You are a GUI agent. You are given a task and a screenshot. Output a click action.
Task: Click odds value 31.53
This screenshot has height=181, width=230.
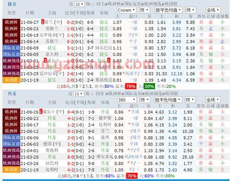161,74
